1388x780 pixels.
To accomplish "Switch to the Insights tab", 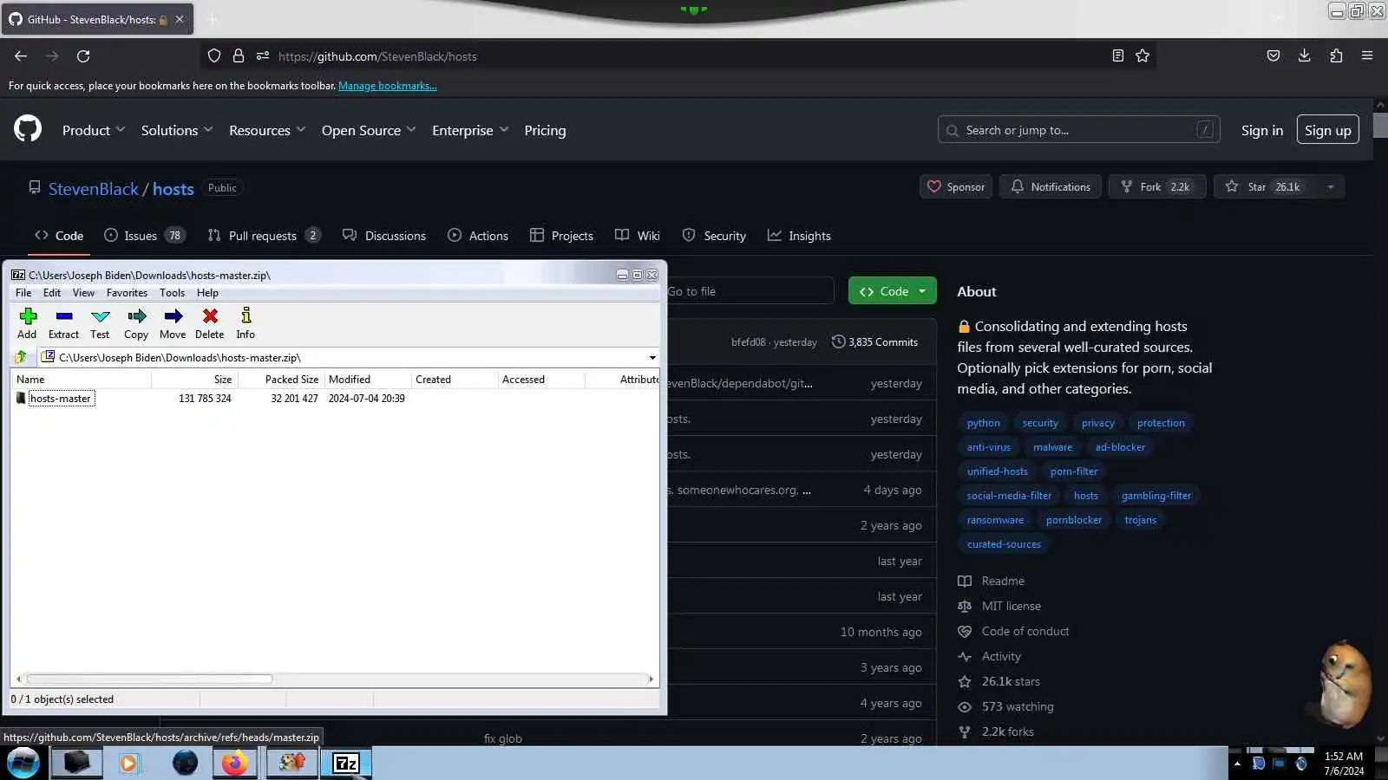I will [x=799, y=236].
